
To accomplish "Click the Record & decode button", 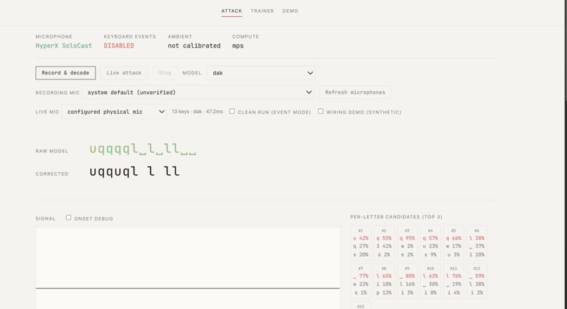I will [65, 73].
